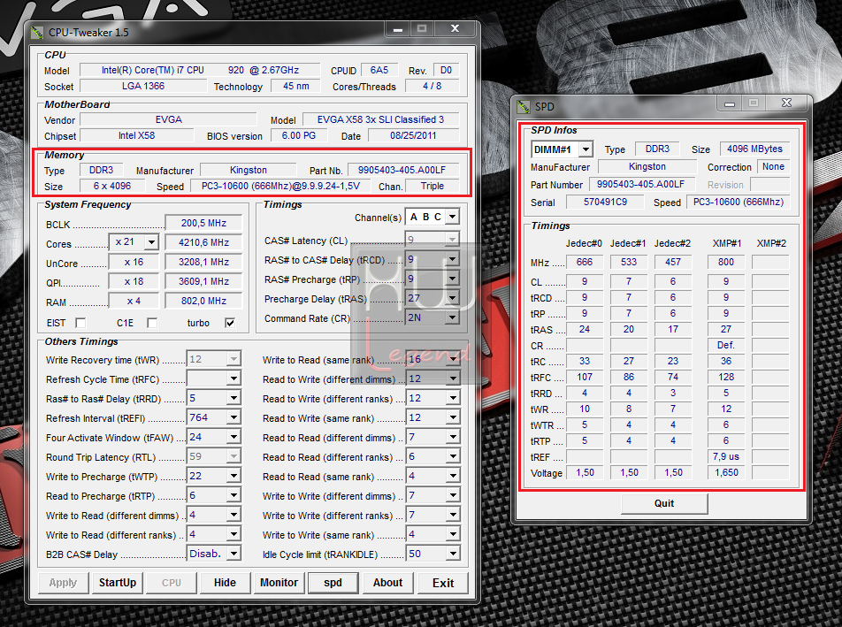Open the RAS# Precharge (tRP) dropdown

453,279
